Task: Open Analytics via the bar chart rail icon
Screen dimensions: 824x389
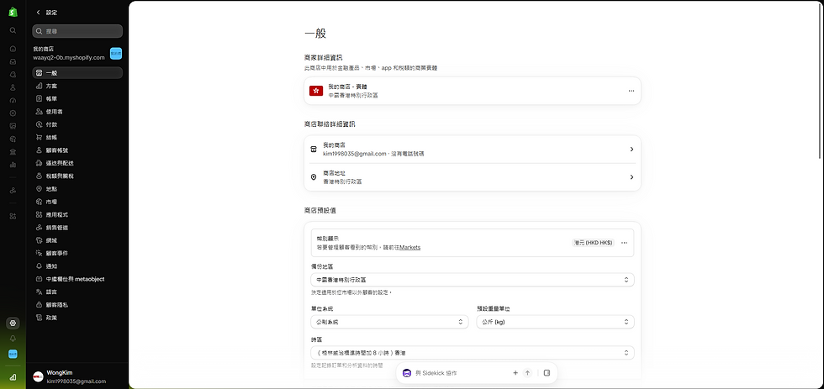Action: coord(13,165)
